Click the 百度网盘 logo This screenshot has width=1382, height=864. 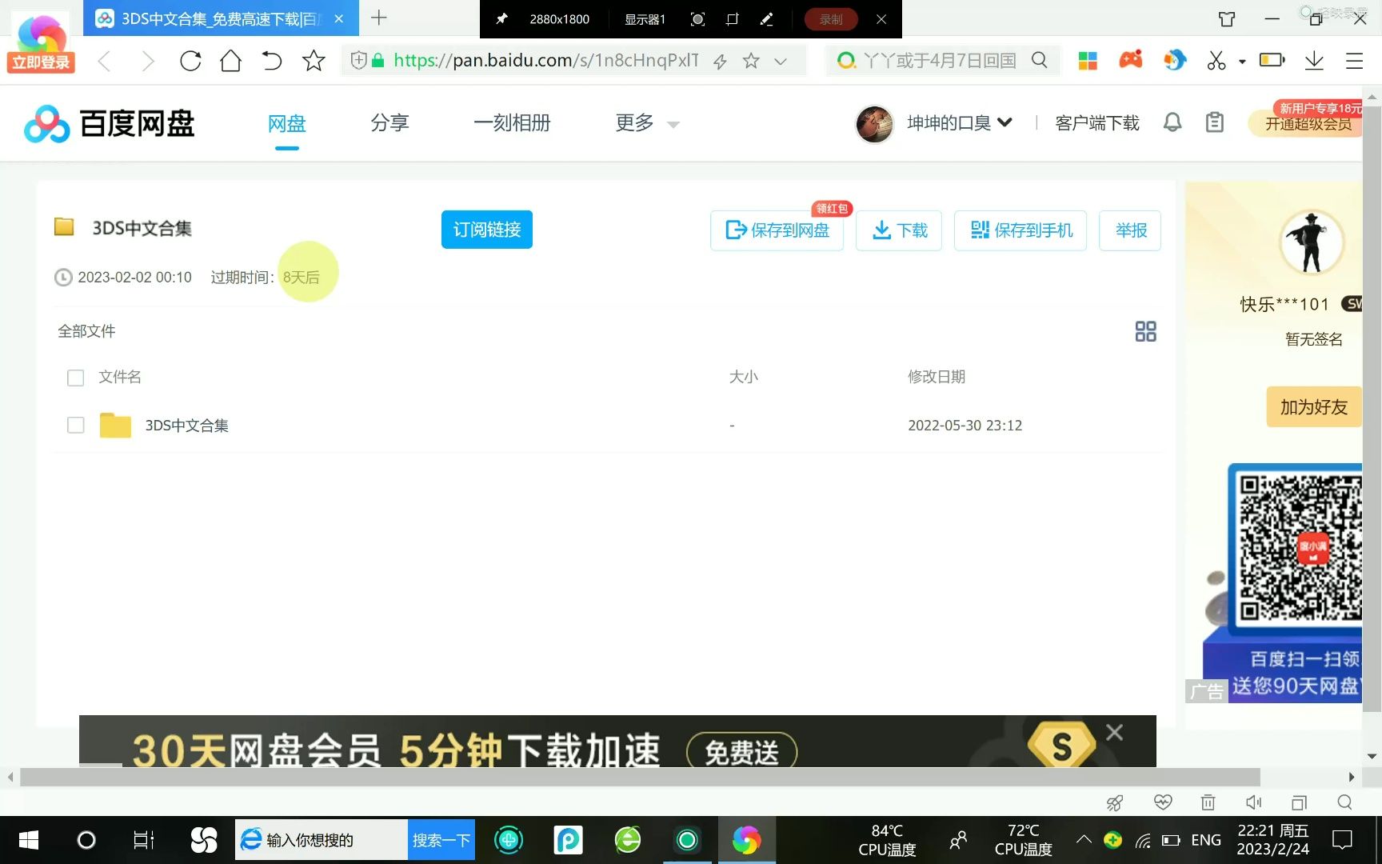coord(110,123)
